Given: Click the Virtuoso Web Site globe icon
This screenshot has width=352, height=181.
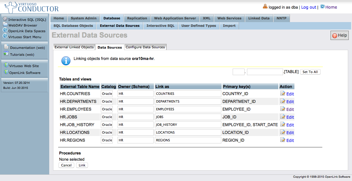Looking at the screenshot, I should tap(6, 65).
